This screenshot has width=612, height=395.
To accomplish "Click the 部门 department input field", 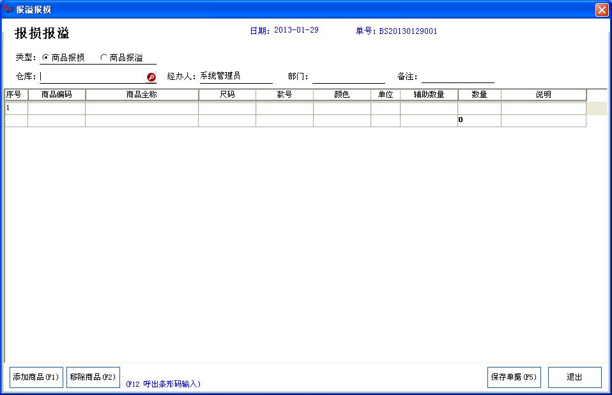I will tap(349, 76).
